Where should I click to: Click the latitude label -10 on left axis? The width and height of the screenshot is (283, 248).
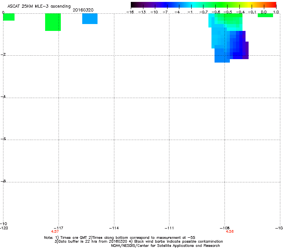[x=3, y=224]
